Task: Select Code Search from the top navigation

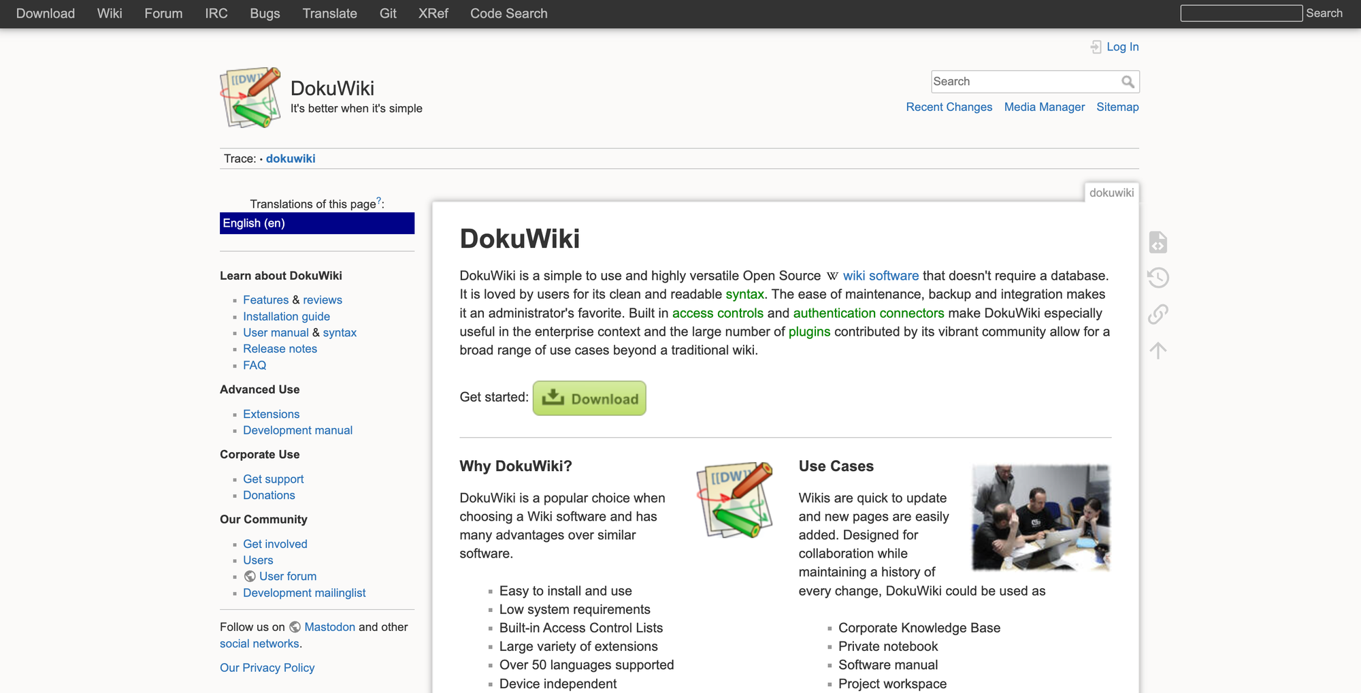Action: tap(508, 14)
